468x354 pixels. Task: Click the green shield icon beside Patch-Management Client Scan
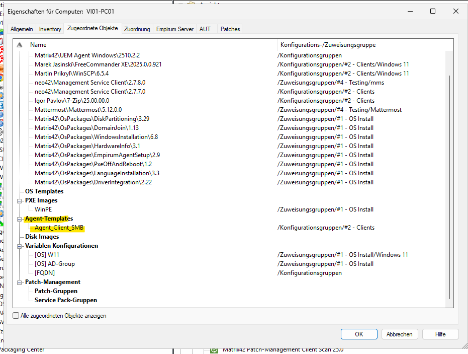(214, 349)
